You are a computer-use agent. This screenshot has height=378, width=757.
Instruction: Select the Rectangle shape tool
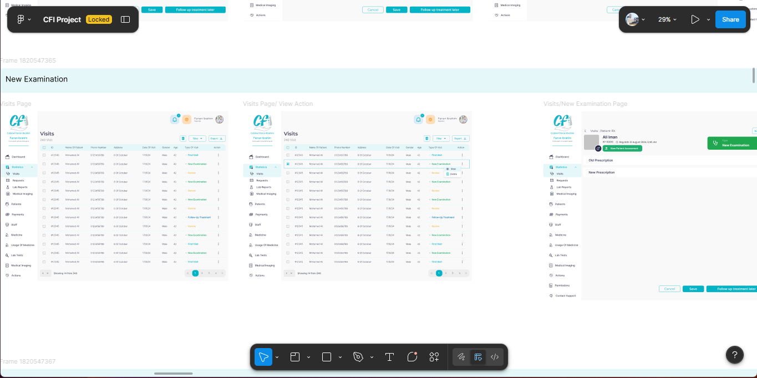pyautogui.click(x=327, y=357)
